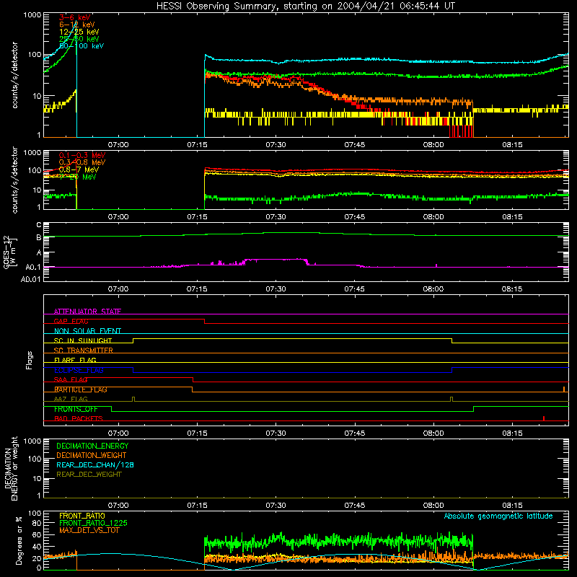Click the Absolute geomagnetic latitude label

498,516
